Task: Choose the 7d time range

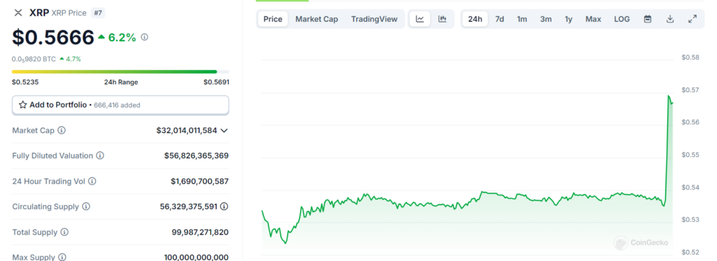Action: click(500, 19)
